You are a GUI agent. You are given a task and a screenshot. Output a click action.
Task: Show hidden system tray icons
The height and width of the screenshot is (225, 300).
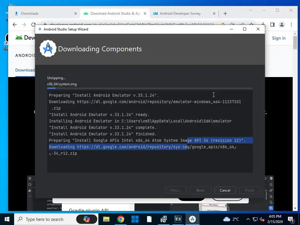248,219
